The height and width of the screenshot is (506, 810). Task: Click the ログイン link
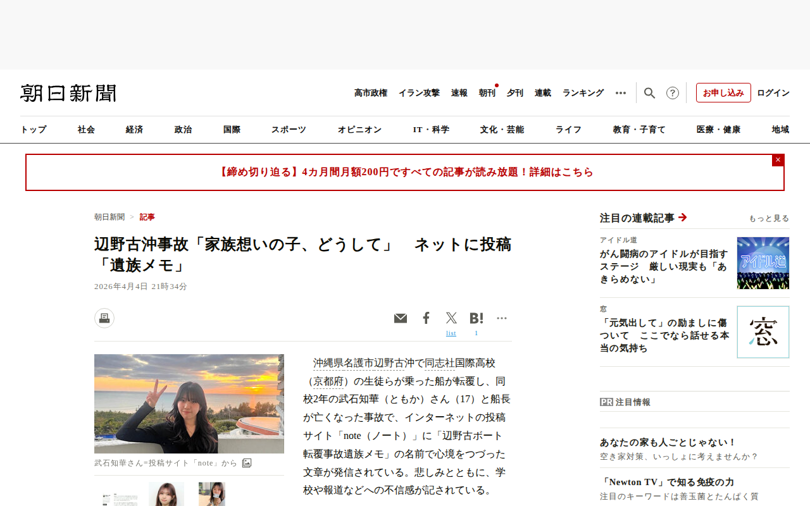(x=773, y=93)
